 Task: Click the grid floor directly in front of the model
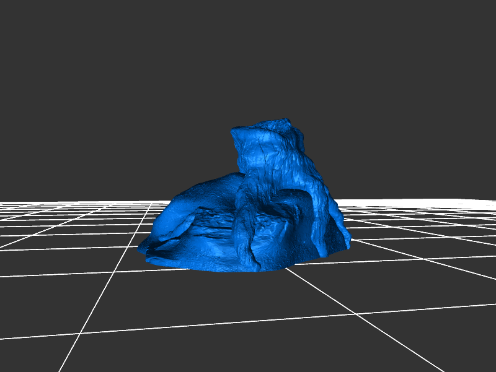(x=248, y=297)
